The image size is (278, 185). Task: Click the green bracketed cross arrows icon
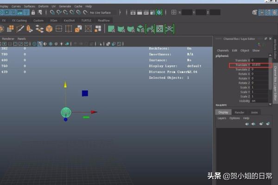point(170,29)
